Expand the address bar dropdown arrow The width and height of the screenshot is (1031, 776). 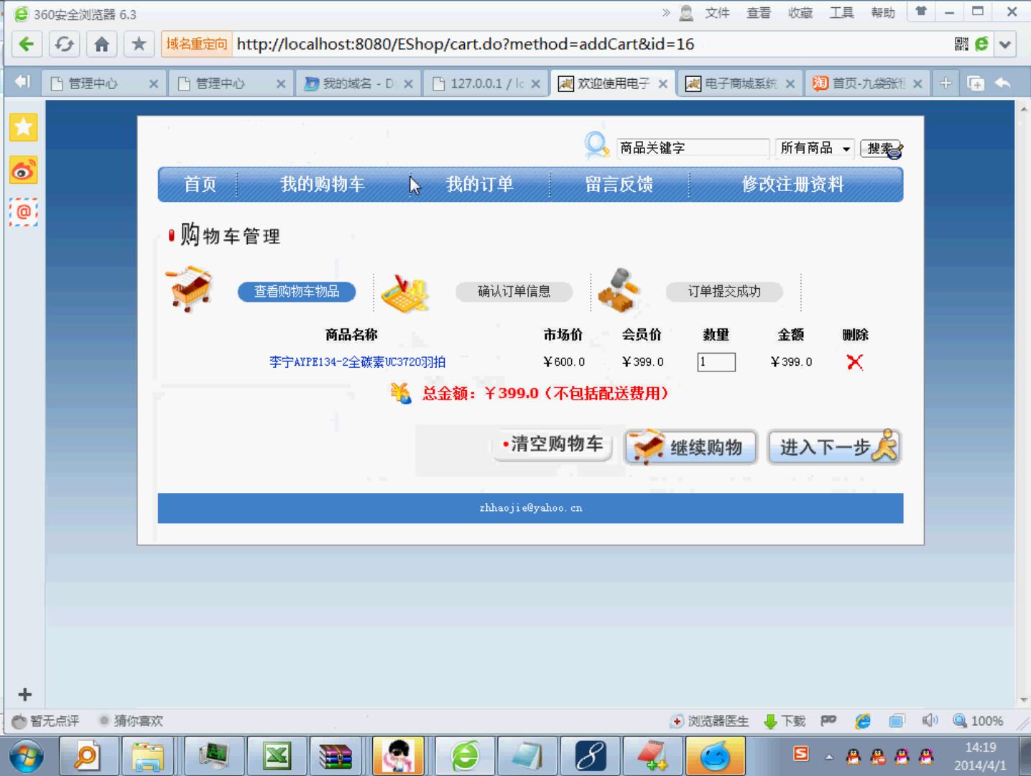(x=1005, y=45)
